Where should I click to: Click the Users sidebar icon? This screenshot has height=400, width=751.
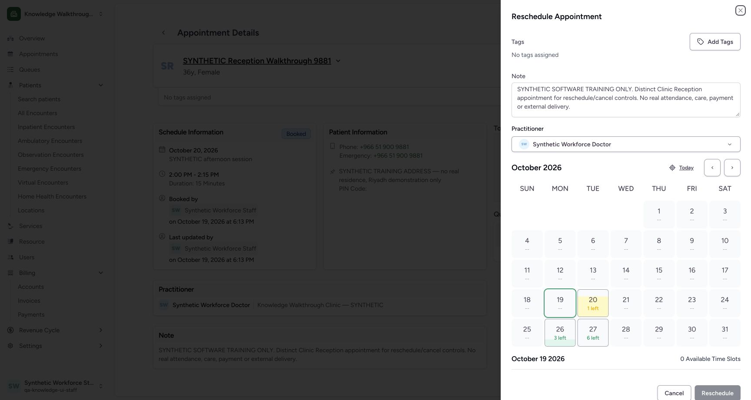tap(10, 257)
